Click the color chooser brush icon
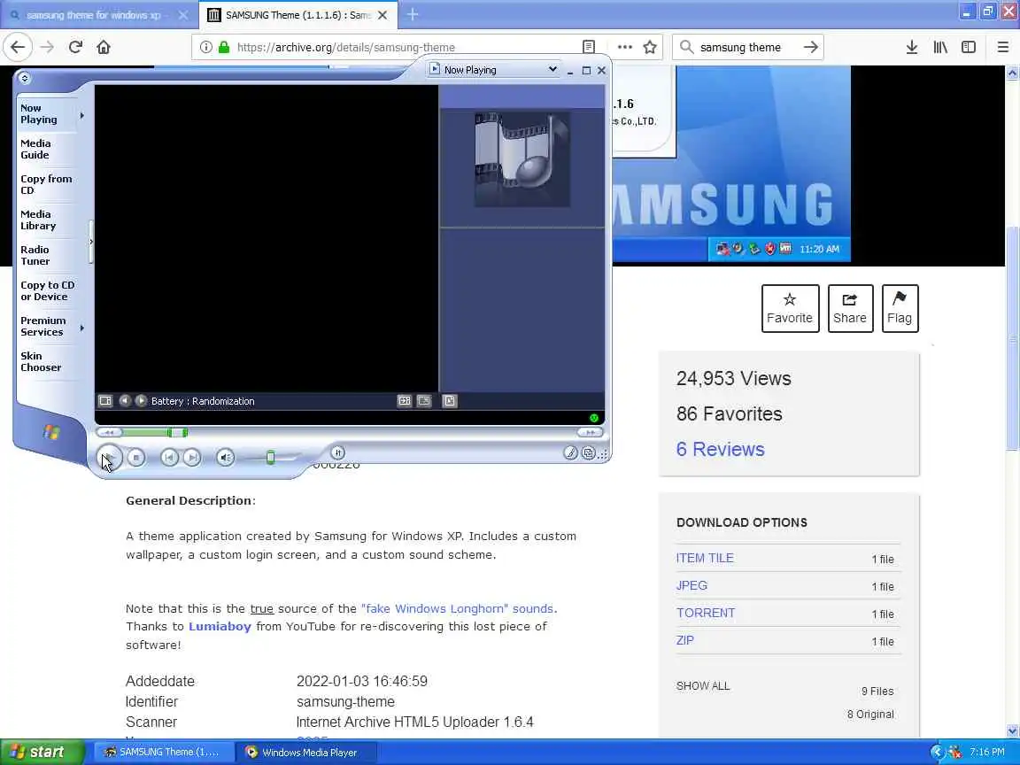 [570, 452]
